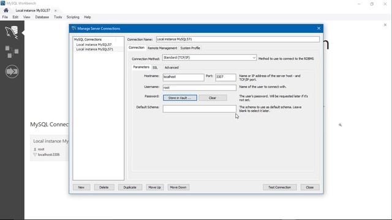Click the Clear password button
Image resolution: width=392 pixels, height=220 pixels.
point(213,98)
